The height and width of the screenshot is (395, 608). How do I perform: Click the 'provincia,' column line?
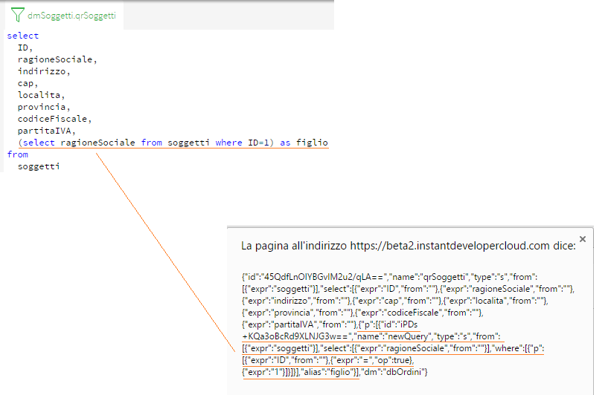[44, 107]
